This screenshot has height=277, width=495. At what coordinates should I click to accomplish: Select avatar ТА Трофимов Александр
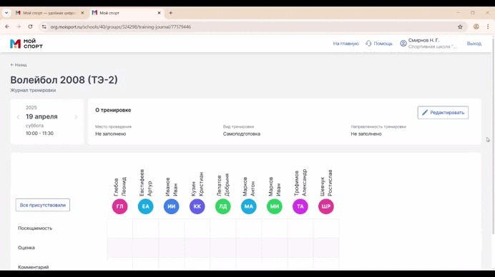[x=300, y=206]
